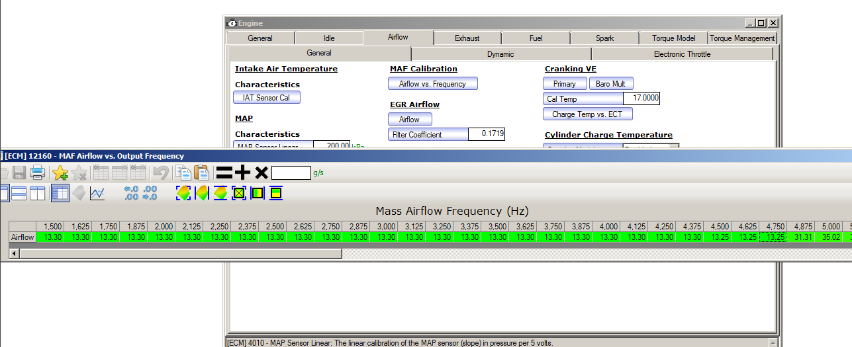Viewport: 852px width, 347px height.
Task: Click the 1,500 Hz column header
Action: pyautogui.click(x=50, y=226)
